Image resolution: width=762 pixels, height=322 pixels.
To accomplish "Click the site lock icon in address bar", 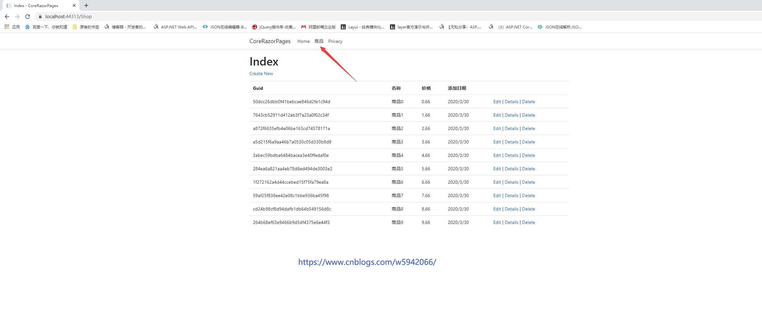I will (40, 17).
